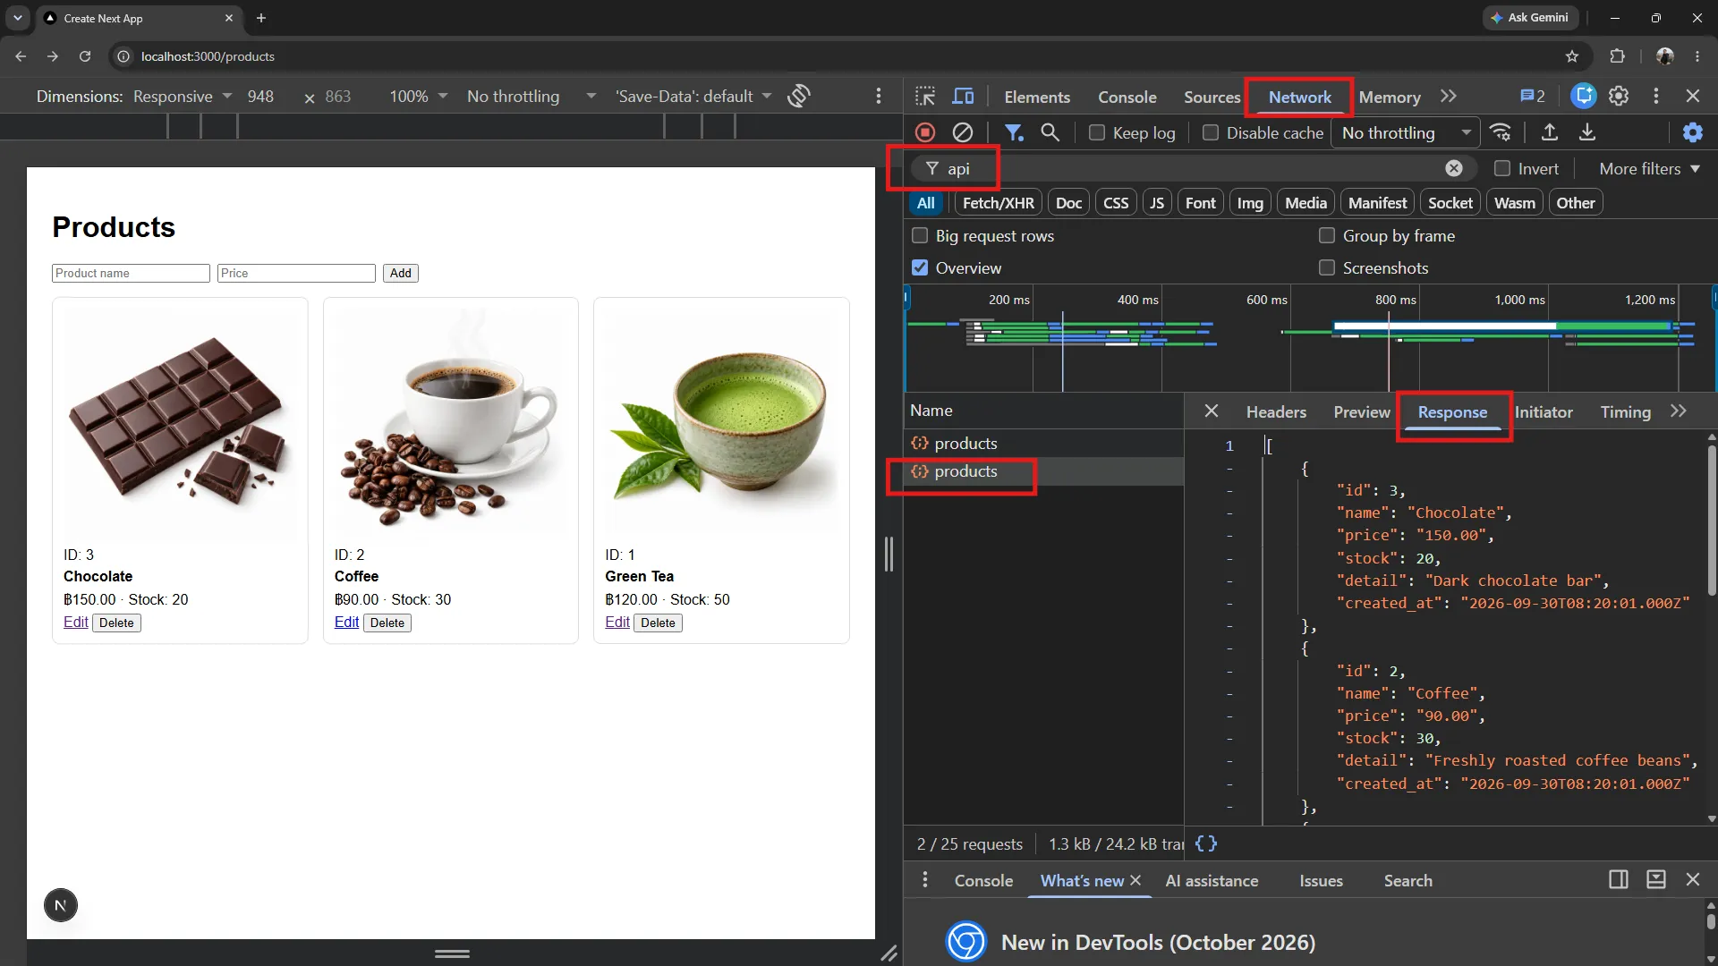Open the network search magnifier icon
The image size is (1718, 966).
(x=1050, y=132)
